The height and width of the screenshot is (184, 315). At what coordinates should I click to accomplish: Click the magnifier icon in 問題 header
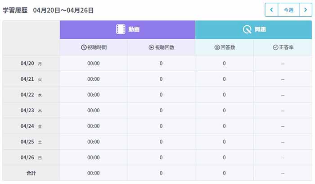(247, 29)
